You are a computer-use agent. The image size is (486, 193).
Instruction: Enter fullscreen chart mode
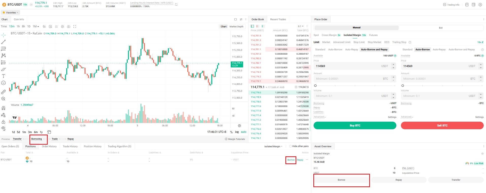(75, 27)
